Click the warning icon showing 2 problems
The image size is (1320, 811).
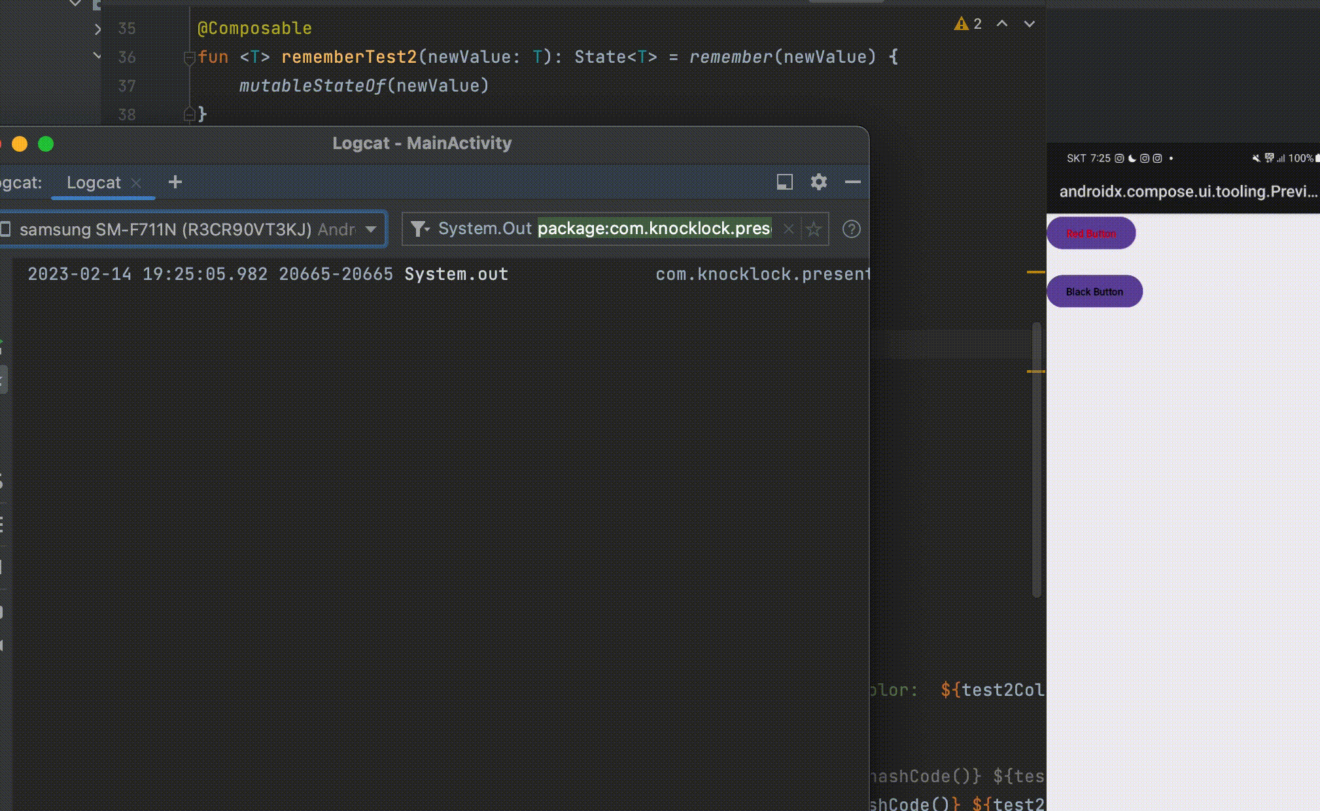pos(962,24)
